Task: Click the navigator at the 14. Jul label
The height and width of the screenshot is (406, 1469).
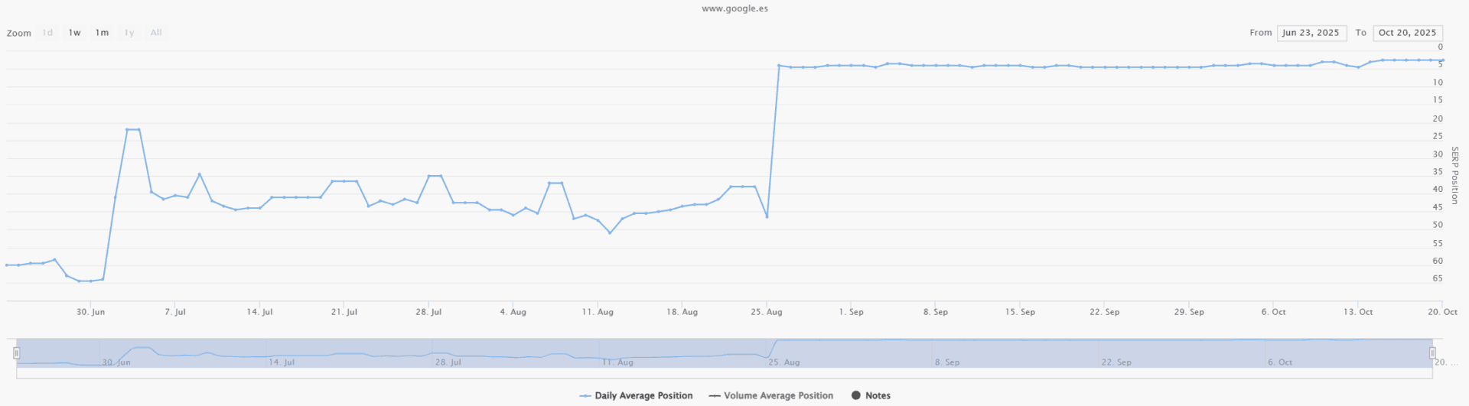Action: (x=282, y=362)
